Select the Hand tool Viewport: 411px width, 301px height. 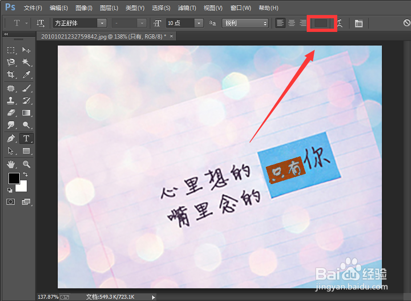coord(11,164)
